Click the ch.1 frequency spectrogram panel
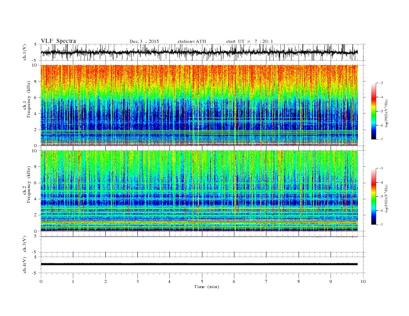Viewport: 409px width, 316px height. [x=199, y=105]
